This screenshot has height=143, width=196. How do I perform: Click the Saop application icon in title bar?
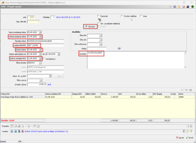pyautogui.click(x=3, y=3)
